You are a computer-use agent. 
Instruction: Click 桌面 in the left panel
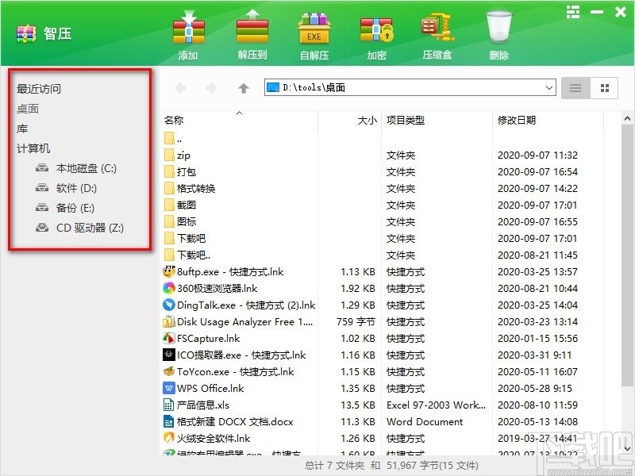pyautogui.click(x=28, y=109)
